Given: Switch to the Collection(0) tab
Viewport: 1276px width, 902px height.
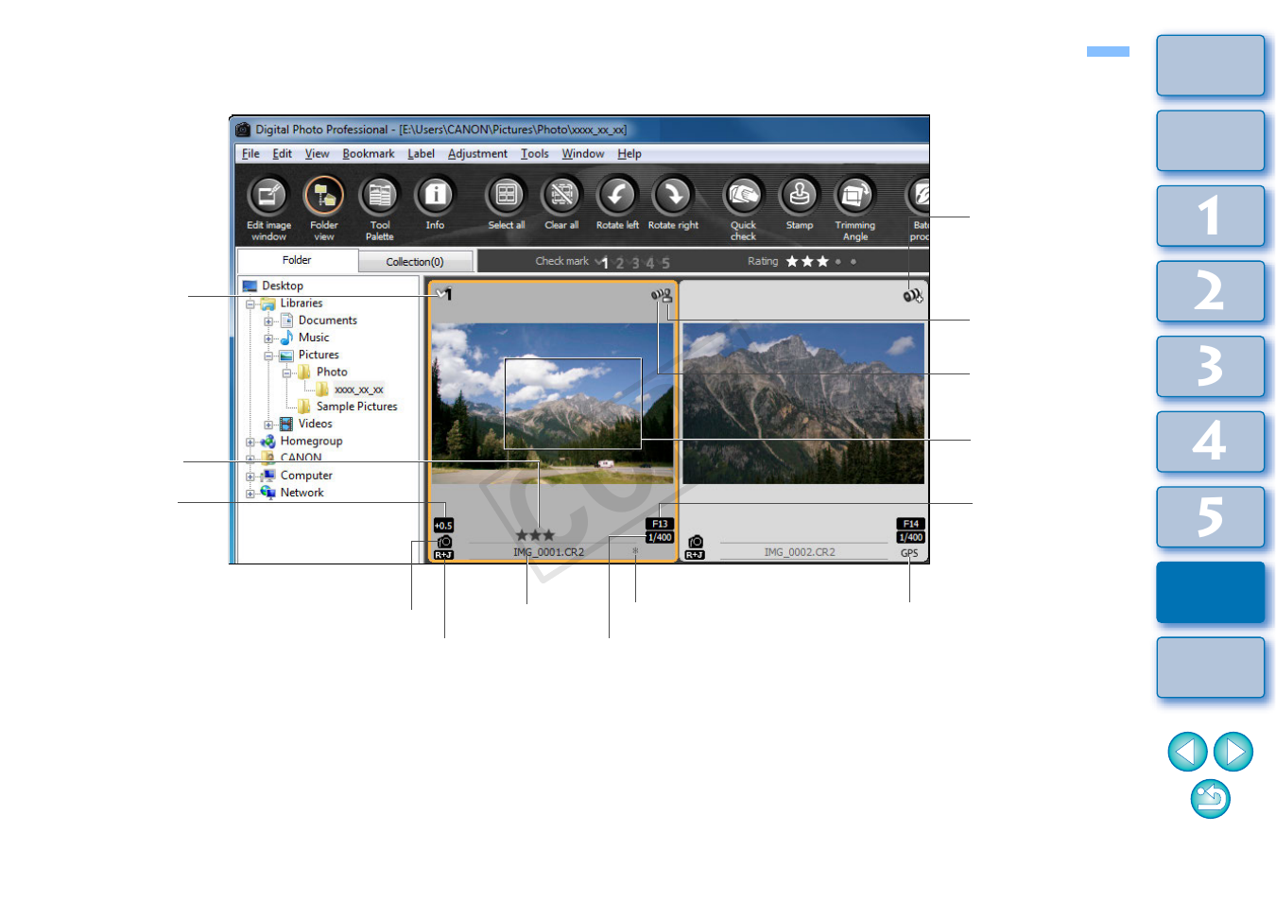Looking at the screenshot, I should pyautogui.click(x=415, y=262).
